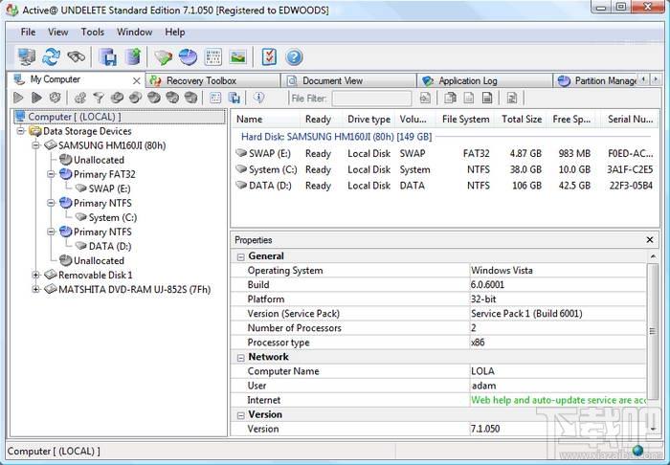Click the disk with green arrow icon
Image resolution: width=670 pixels, height=465 pixels.
(133, 56)
